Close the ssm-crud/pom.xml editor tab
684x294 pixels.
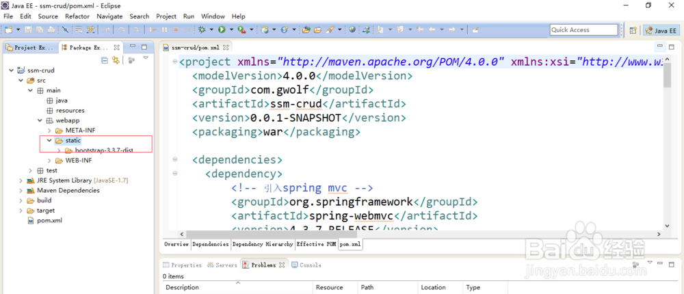click(x=226, y=48)
